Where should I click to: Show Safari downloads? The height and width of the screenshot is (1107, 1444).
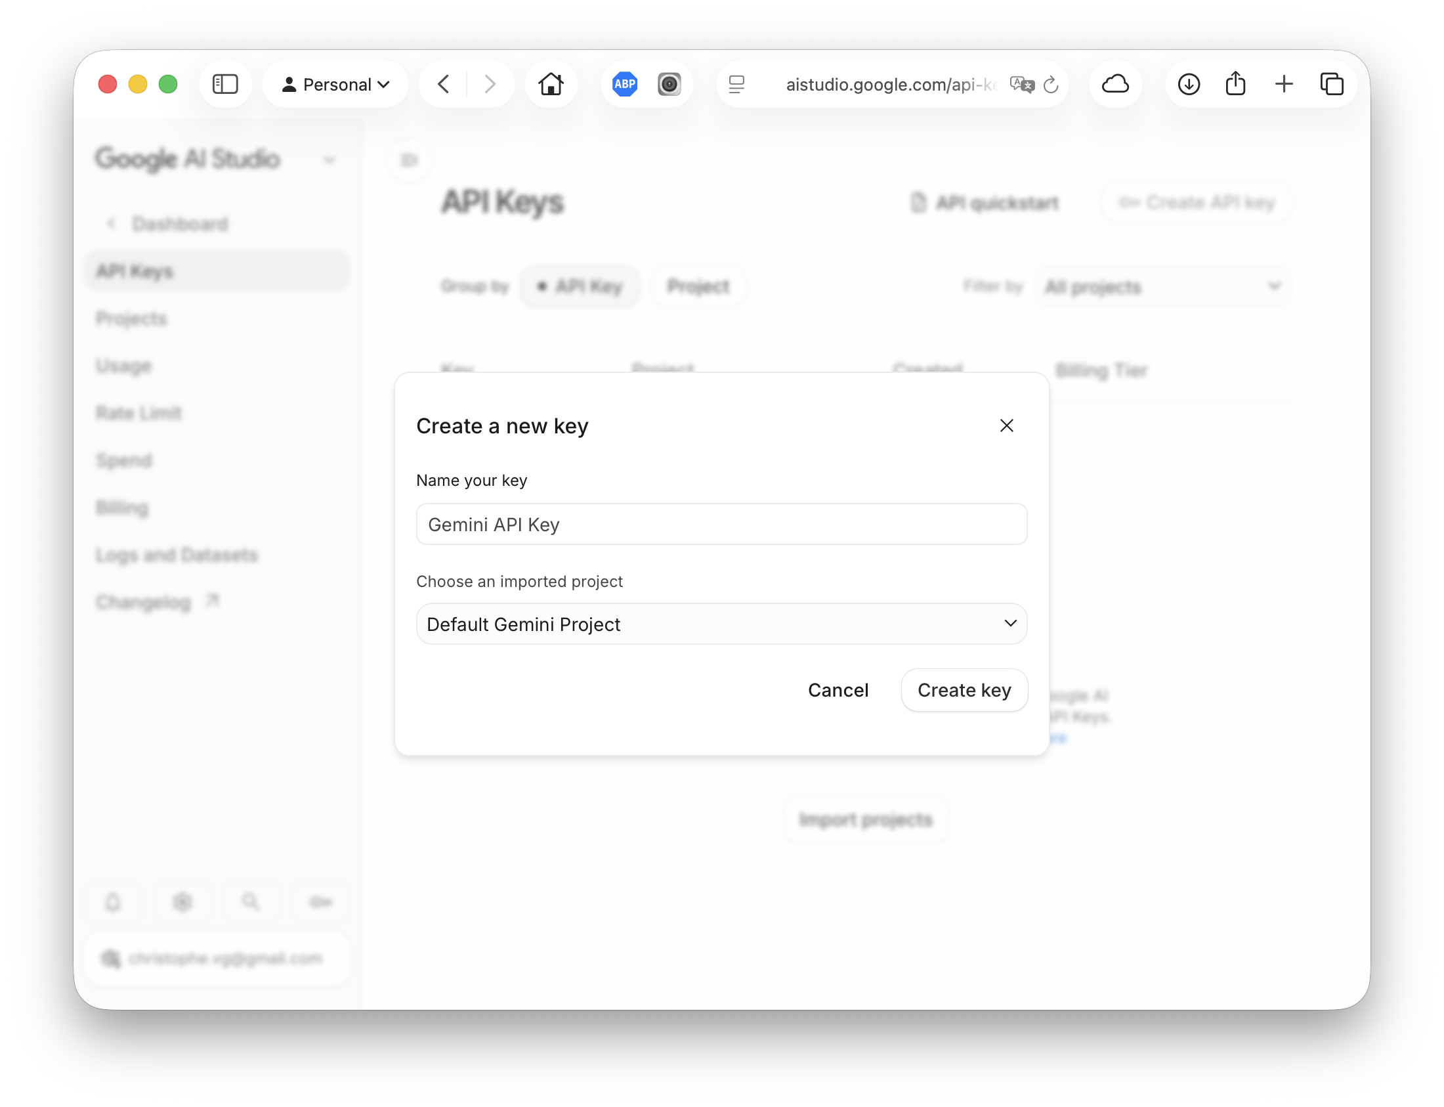pos(1189,84)
